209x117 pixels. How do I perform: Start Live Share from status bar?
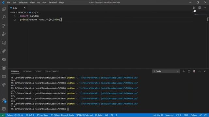point(42,115)
